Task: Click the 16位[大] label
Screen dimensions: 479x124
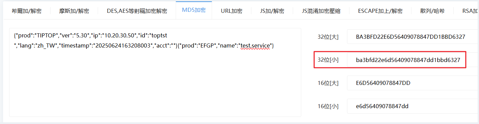Action: click(x=328, y=83)
